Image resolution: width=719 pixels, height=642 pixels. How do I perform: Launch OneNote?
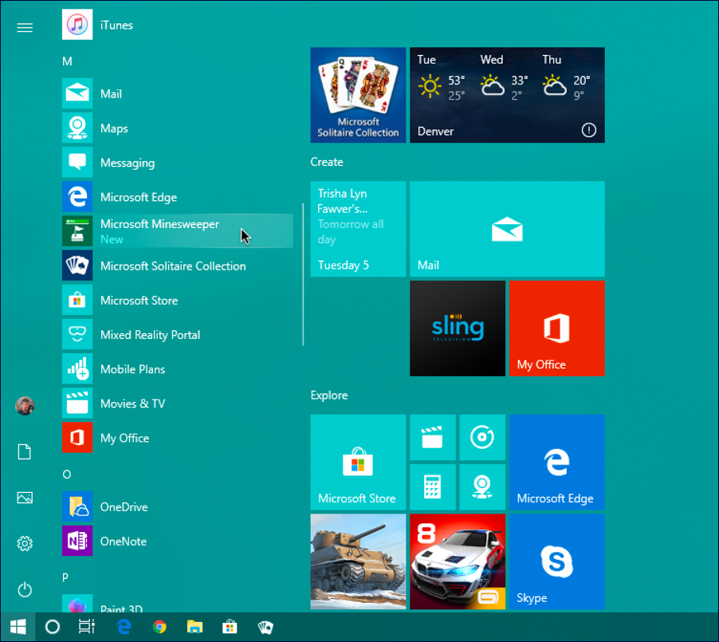tap(178, 541)
